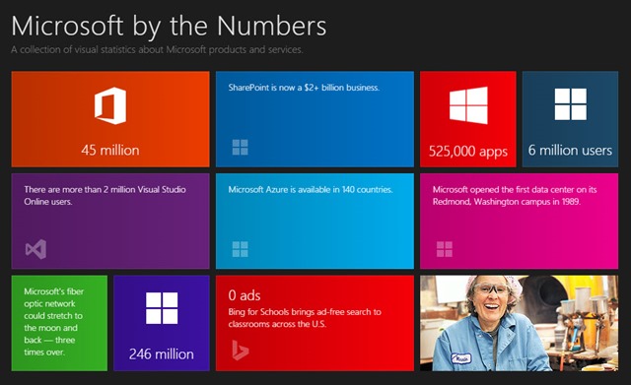Screen dimensions: 631x385
Task: Click the Windows logo on 246 million tile
Action: [x=162, y=308]
